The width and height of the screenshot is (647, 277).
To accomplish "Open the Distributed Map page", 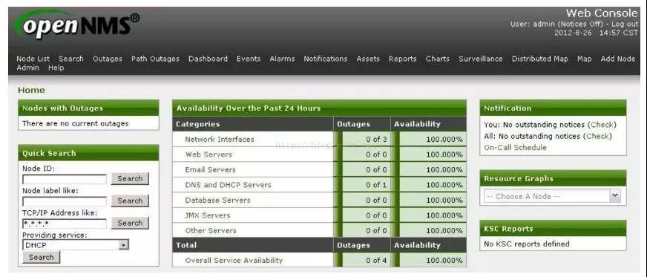I will click(539, 59).
